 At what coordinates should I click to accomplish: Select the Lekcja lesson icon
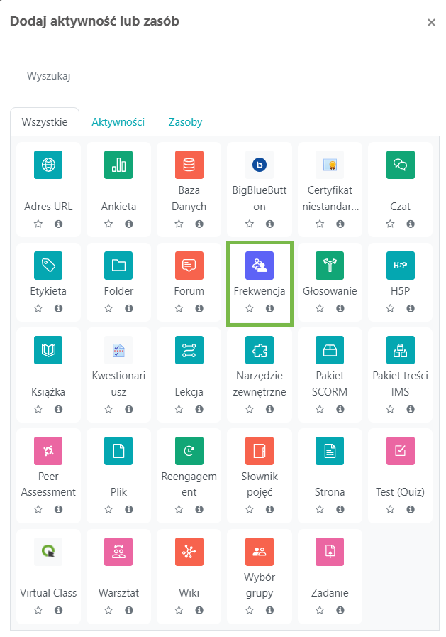(x=189, y=350)
